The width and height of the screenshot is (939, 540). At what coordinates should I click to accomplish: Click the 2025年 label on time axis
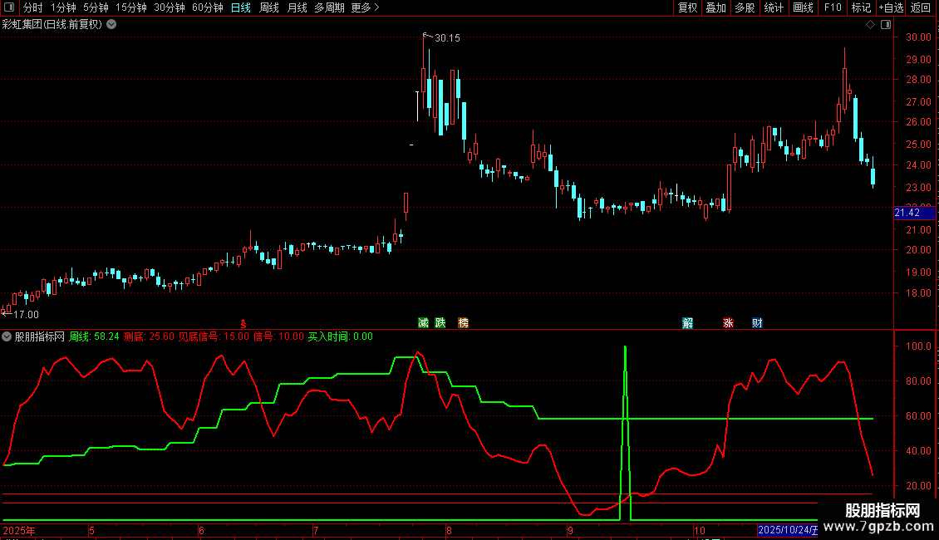[19, 530]
